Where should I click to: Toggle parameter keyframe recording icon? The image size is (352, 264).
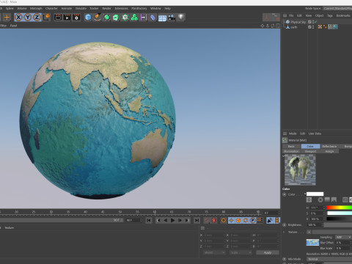click(252, 221)
